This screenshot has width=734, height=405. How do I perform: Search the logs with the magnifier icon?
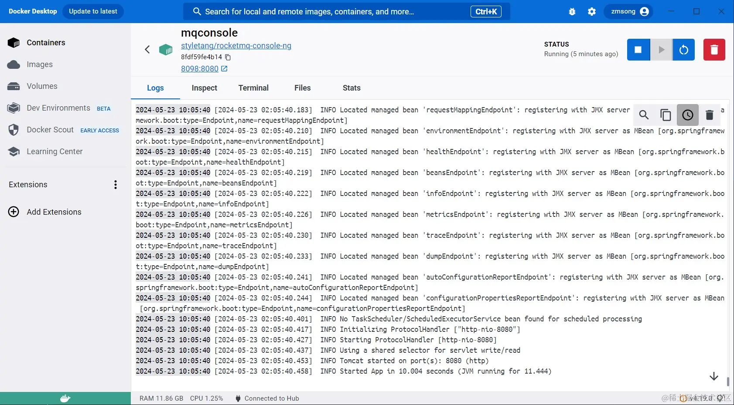click(x=644, y=115)
